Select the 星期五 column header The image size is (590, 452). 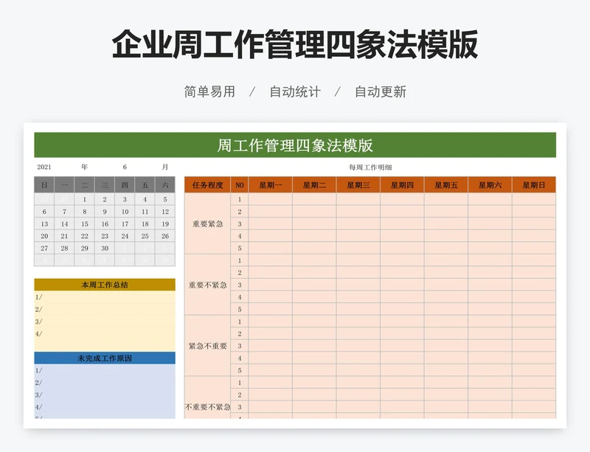[x=446, y=185]
